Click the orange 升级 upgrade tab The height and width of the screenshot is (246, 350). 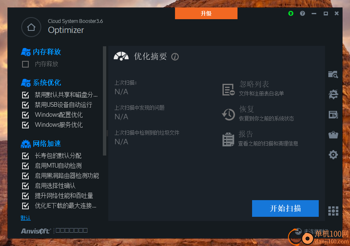coord(206,13)
